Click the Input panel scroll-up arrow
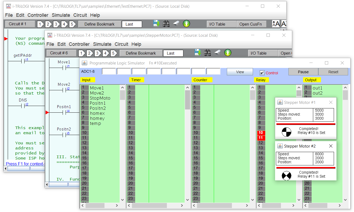Screen dimensions: 354x212 pyautogui.click(x=122, y=87)
